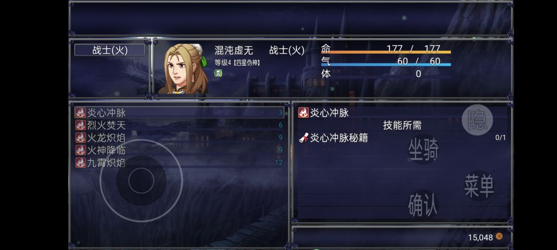557x250 pixels.
Task: Click the 炎心冲脉秘籍 requirement entry
Action: pyautogui.click(x=402, y=138)
